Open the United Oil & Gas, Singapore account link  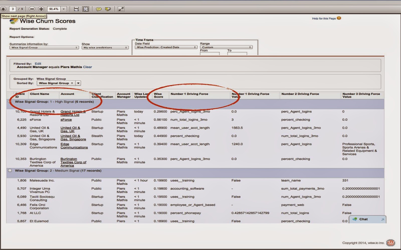[x=73, y=137]
